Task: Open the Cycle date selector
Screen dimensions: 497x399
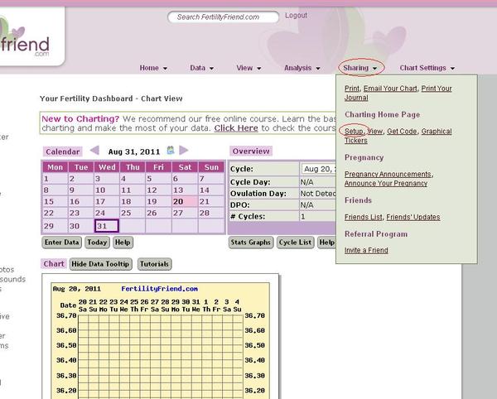Action: click(319, 167)
